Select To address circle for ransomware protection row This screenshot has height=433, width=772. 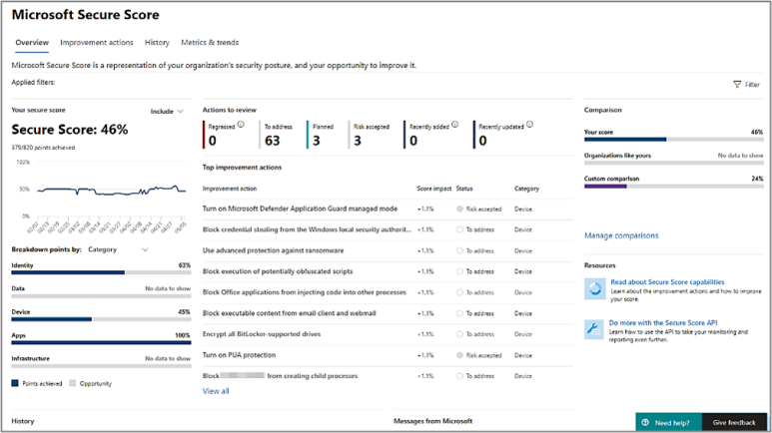click(460, 250)
